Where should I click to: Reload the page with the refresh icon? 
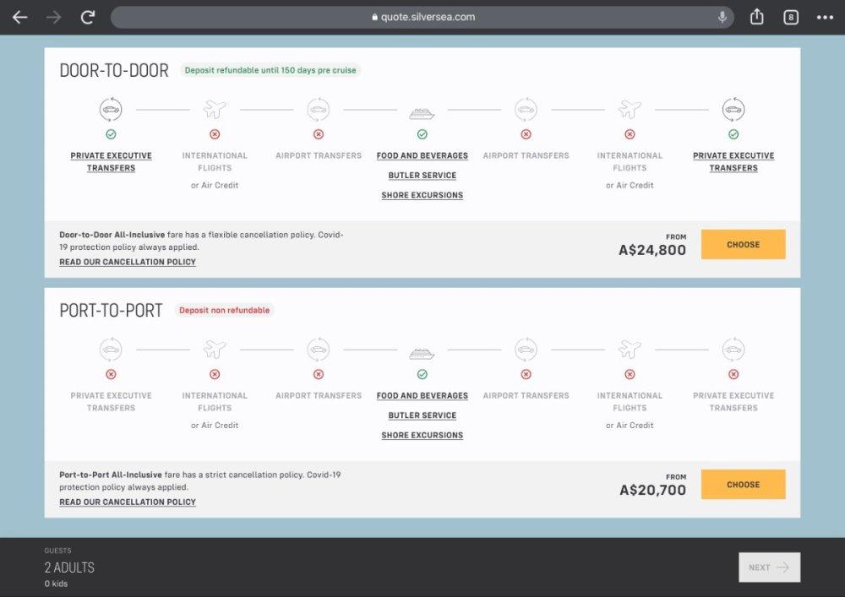coord(88,17)
